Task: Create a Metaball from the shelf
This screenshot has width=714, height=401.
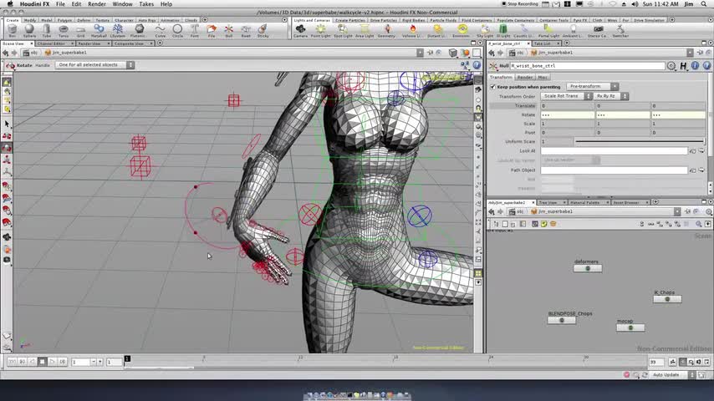Action: tap(99, 30)
